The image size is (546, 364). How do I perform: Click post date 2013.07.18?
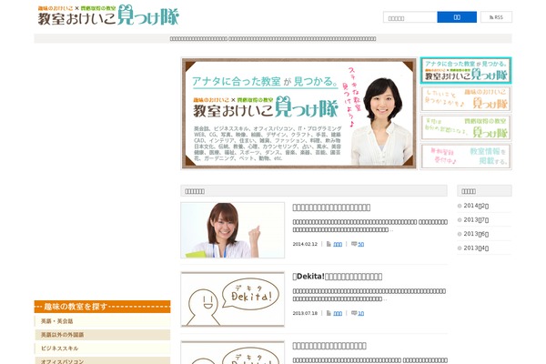305,313
